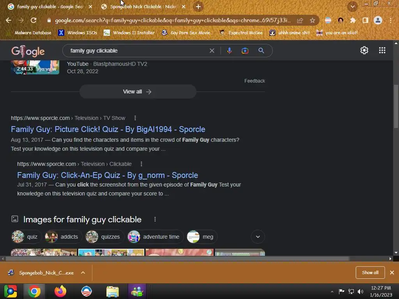Open options for the Picture Click result
The height and width of the screenshot is (299, 399).
[135, 118]
